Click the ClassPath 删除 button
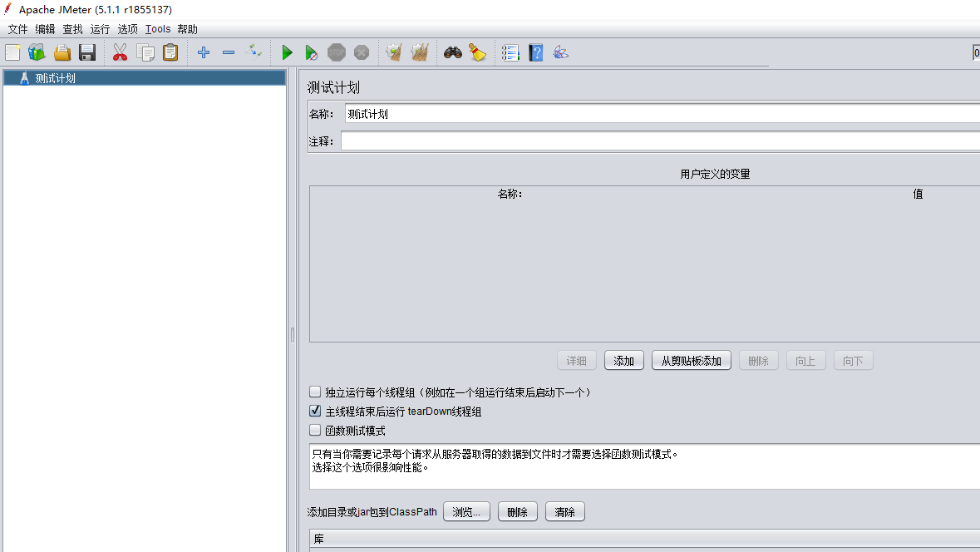Screen dimensions: 980x552 pyautogui.click(x=518, y=512)
